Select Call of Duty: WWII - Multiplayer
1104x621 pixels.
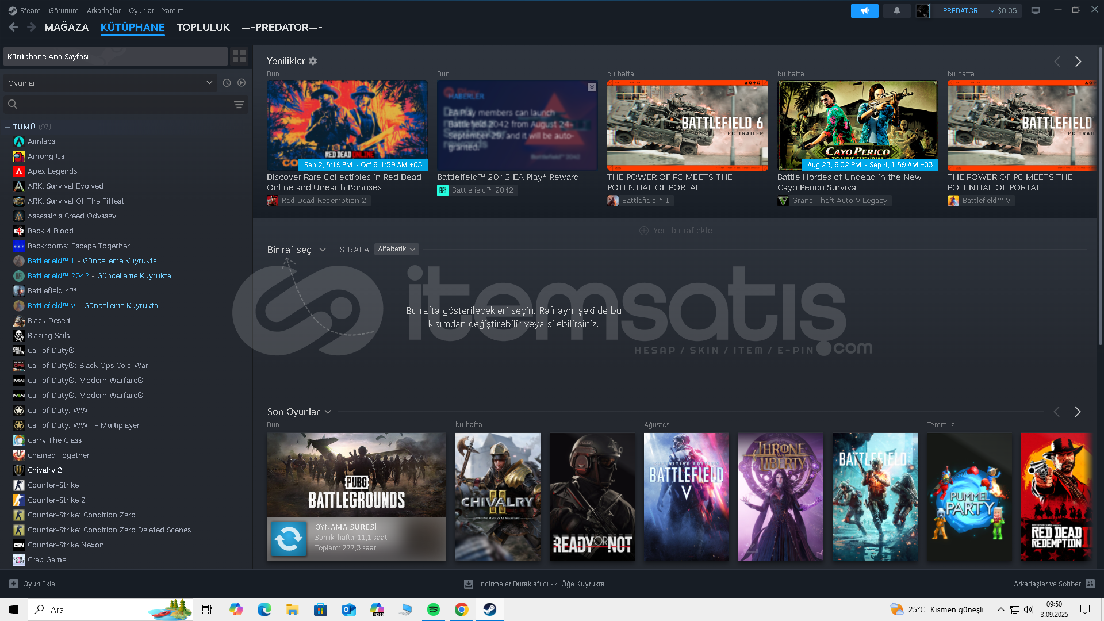pos(83,425)
